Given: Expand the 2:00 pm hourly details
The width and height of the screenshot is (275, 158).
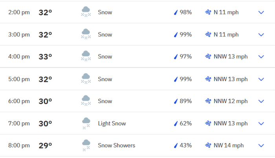Looking at the screenshot, I should coord(261,13).
